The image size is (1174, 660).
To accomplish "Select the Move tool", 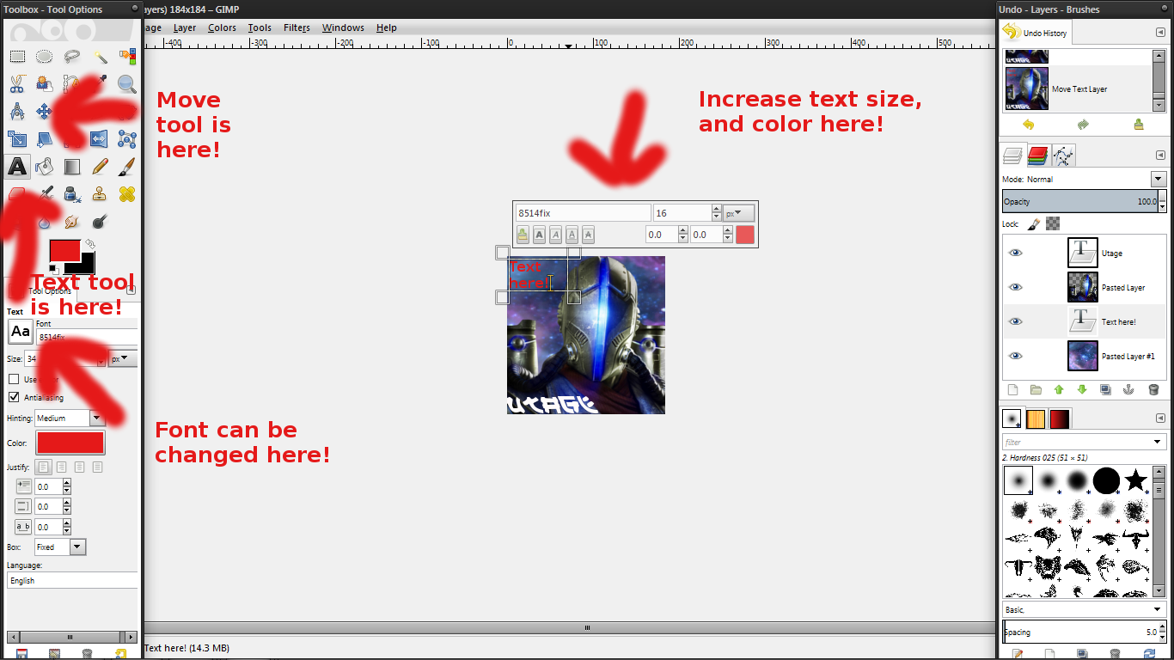I will (x=45, y=112).
